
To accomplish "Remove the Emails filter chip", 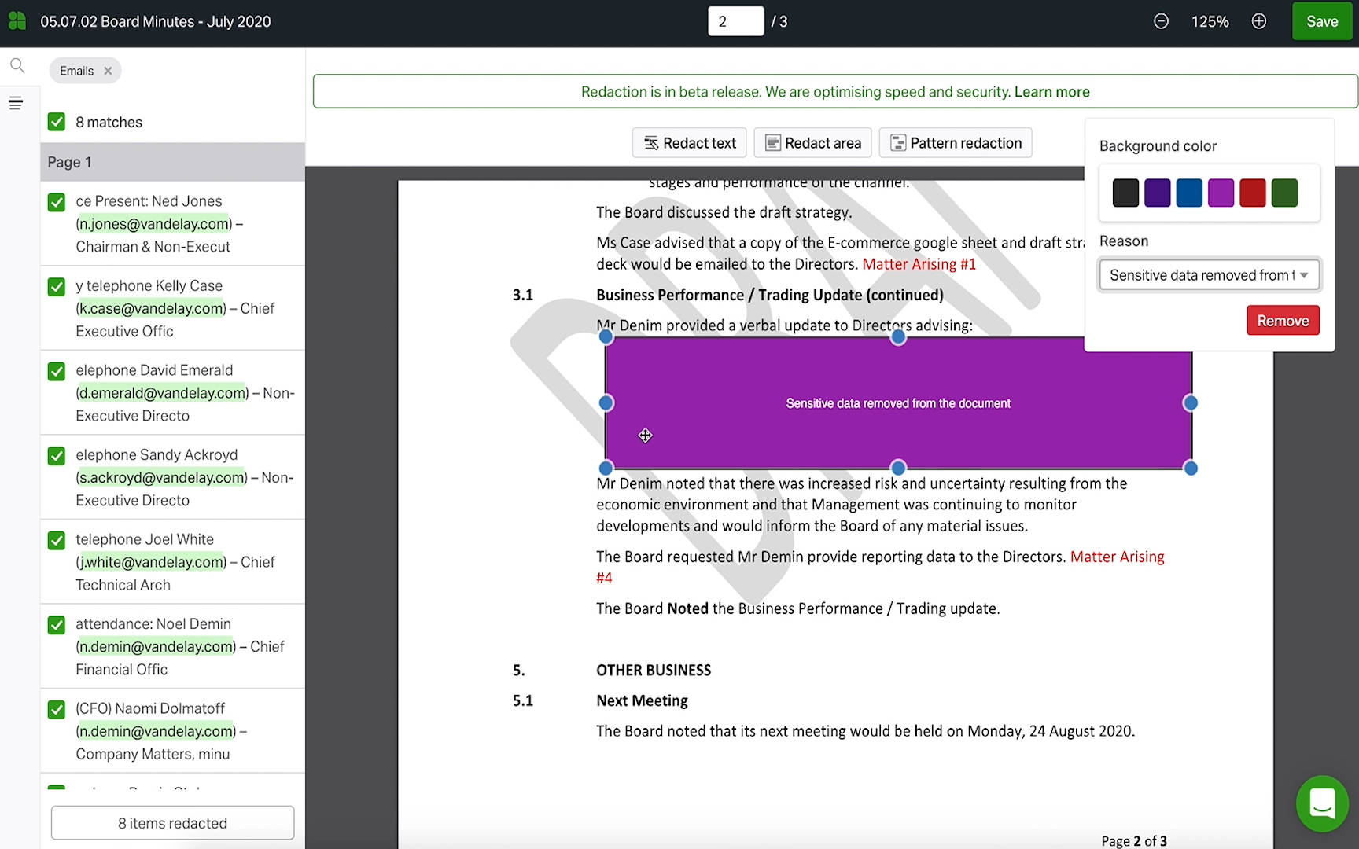I will 108,71.
